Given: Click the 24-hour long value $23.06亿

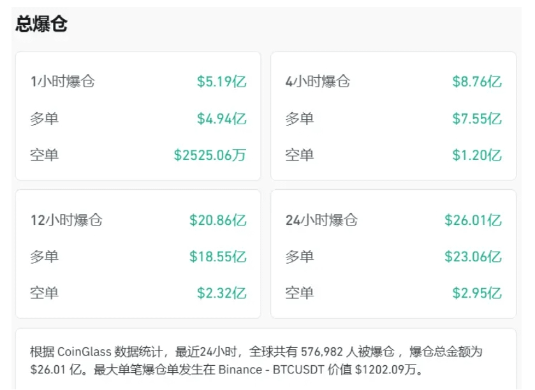Looking at the screenshot, I should (x=473, y=257).
